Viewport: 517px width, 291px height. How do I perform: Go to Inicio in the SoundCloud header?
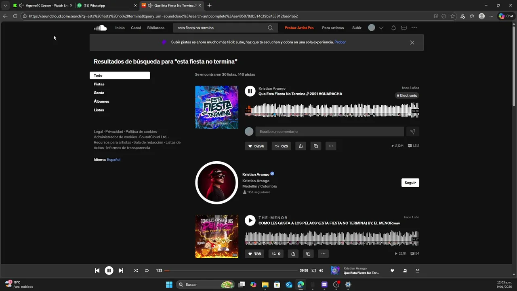[120, 28]
